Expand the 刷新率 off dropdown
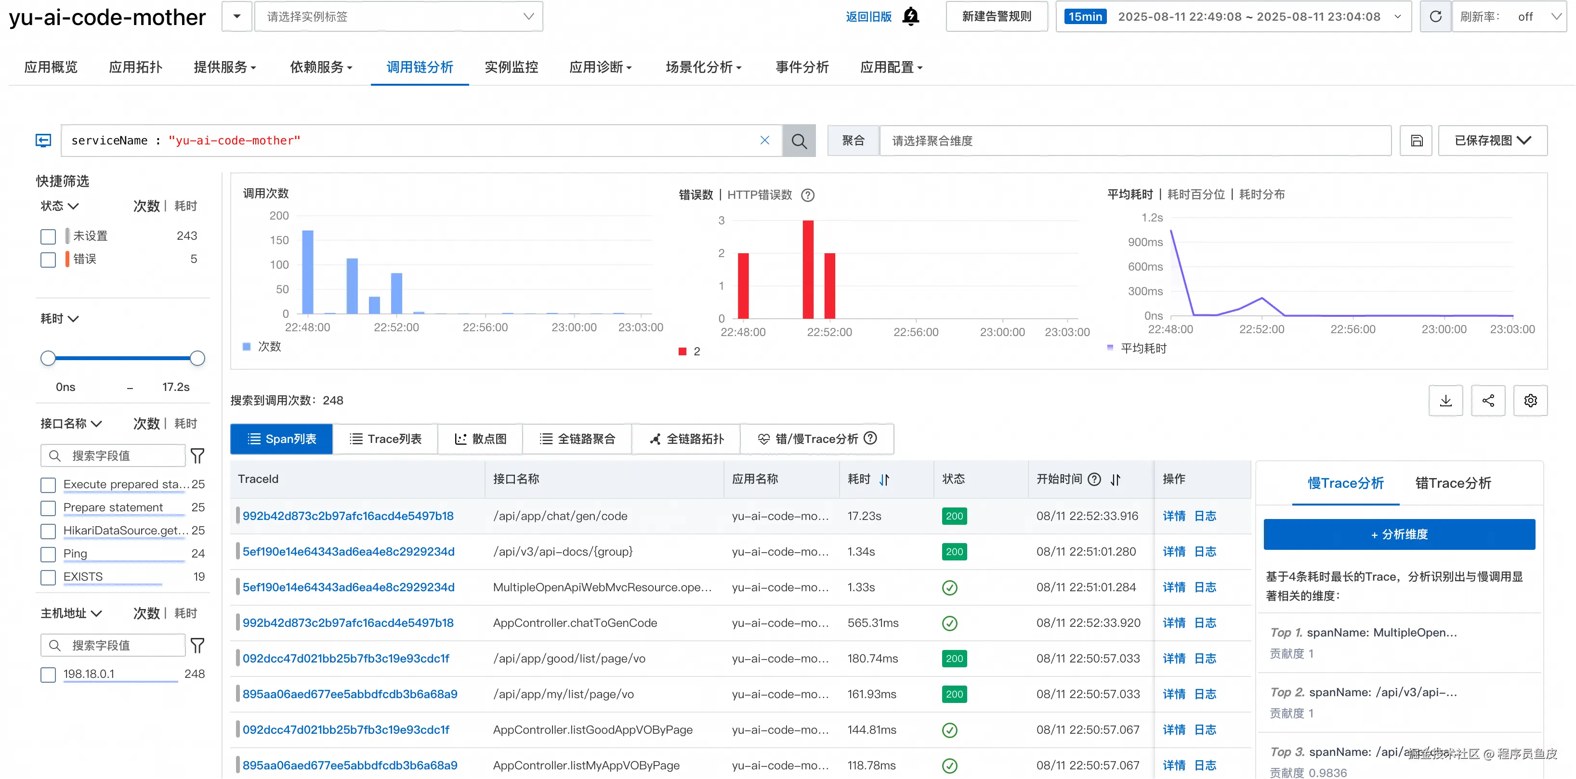Image resolution: width=1576 pixels, height=779 pixels. [1536, 16]
